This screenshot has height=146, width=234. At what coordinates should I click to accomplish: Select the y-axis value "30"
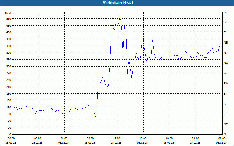(9, 128)
